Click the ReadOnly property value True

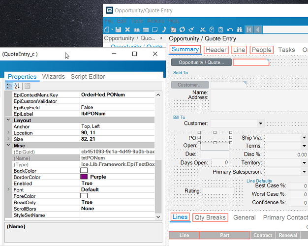click(87, 202)
